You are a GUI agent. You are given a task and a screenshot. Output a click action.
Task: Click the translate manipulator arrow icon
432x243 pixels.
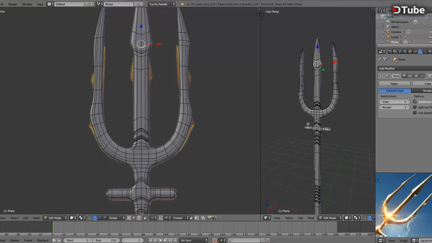pos(94,218)
